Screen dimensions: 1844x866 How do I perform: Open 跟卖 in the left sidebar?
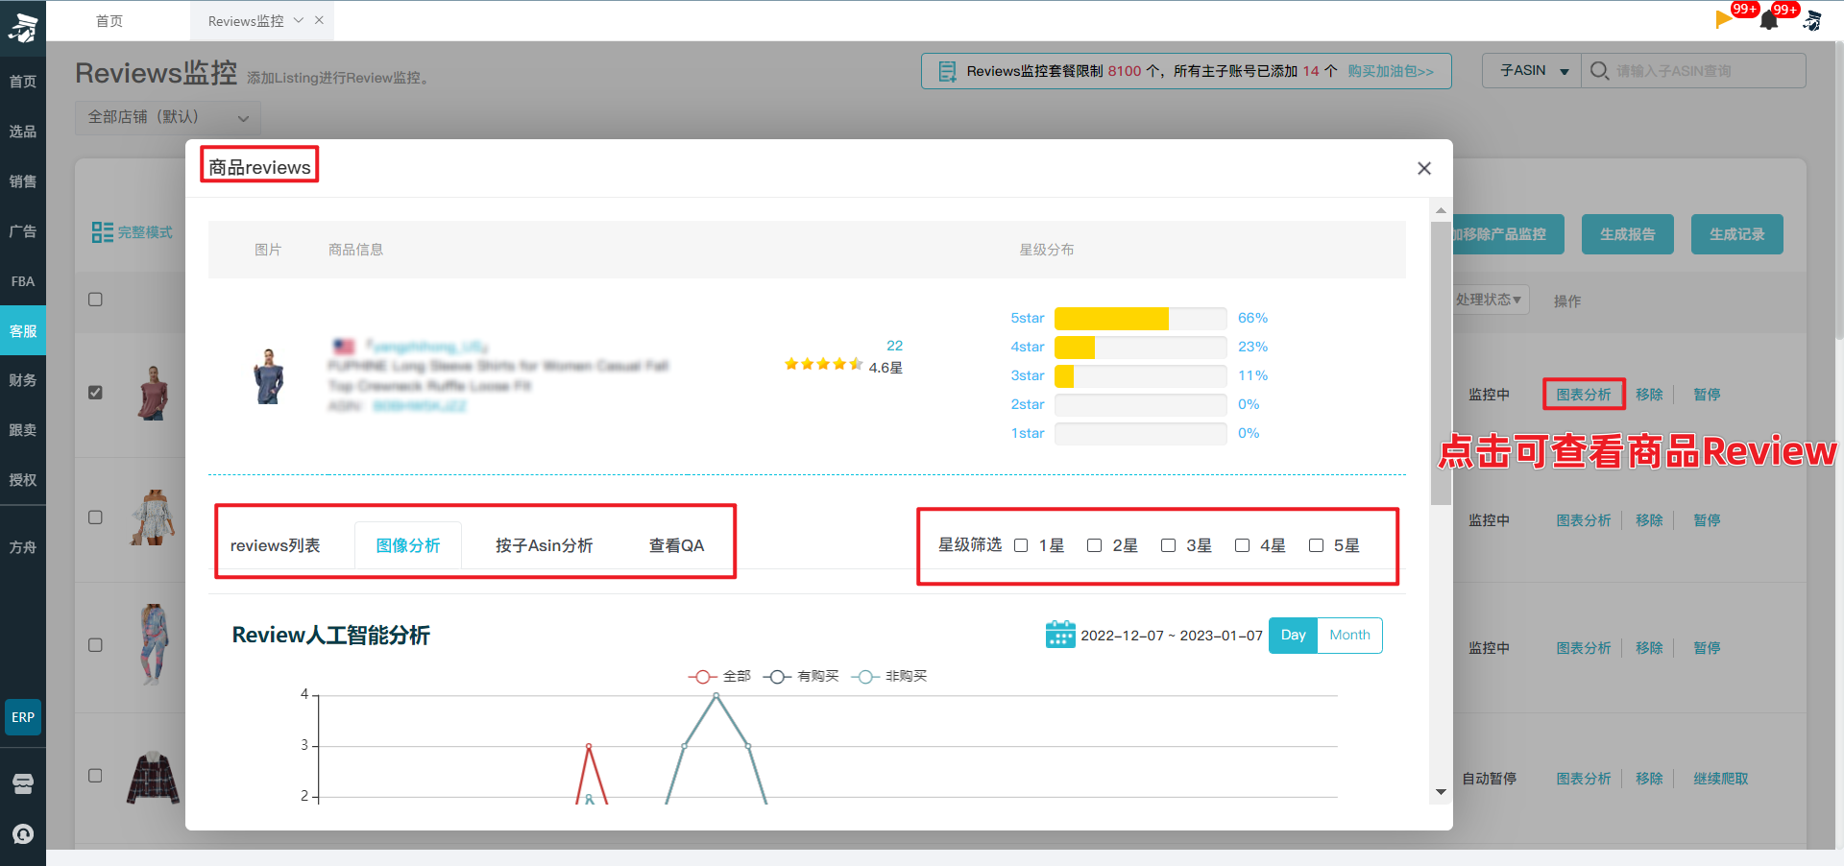(23, 430)
